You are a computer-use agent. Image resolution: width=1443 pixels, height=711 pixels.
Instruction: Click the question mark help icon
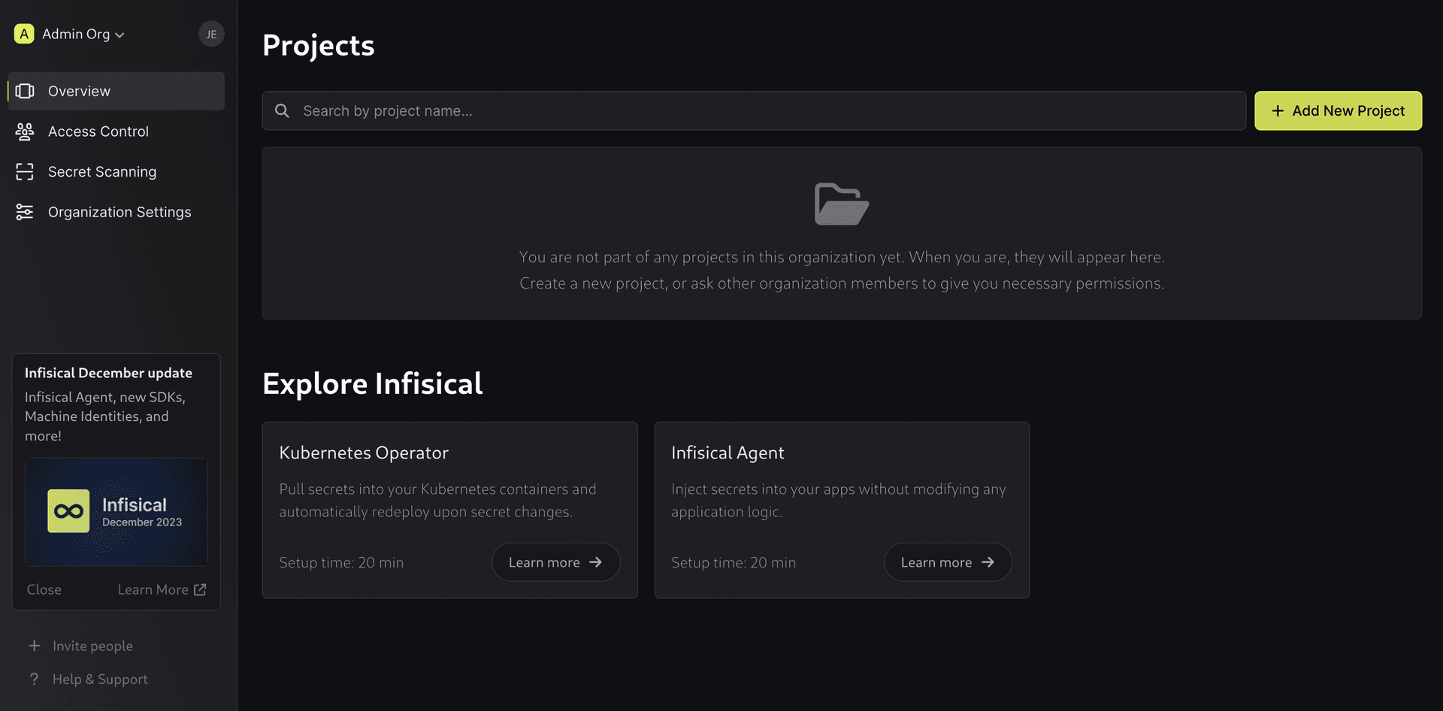[x=35, y=679]
